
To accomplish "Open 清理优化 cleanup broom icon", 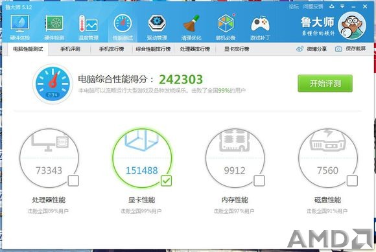I will click(191, 24).
